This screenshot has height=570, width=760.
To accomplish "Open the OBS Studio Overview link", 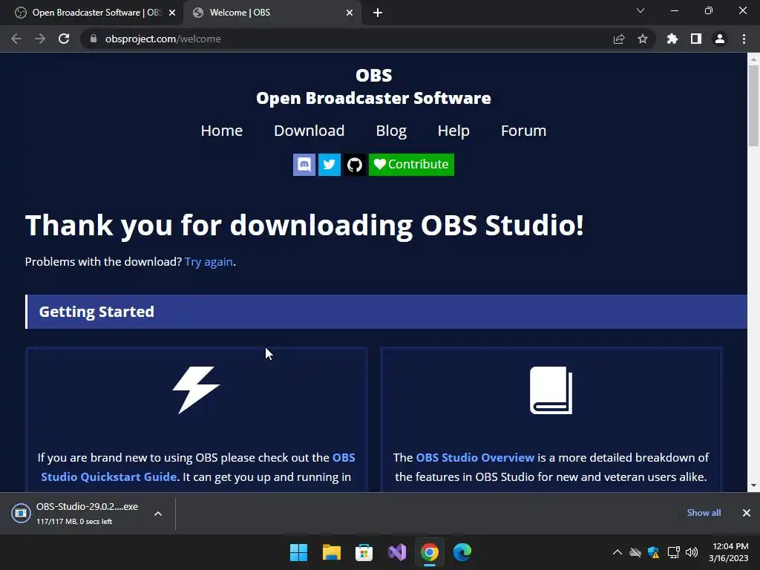I will [475, 457].
